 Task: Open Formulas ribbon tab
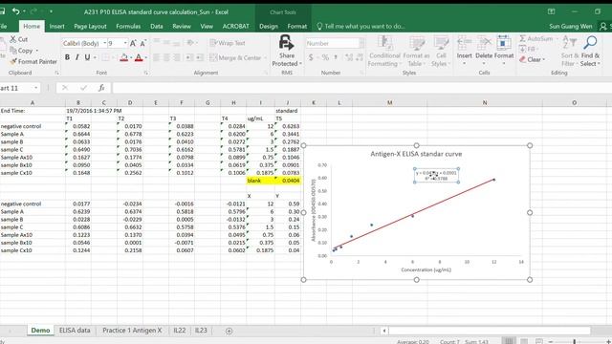[x=128, y=26]
